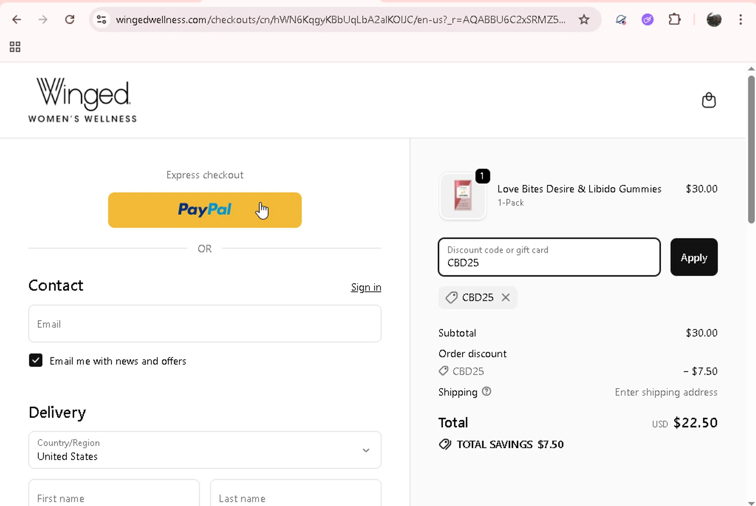Click the Last name field
This screenshot has width=756, height=506.
(295, 493)
